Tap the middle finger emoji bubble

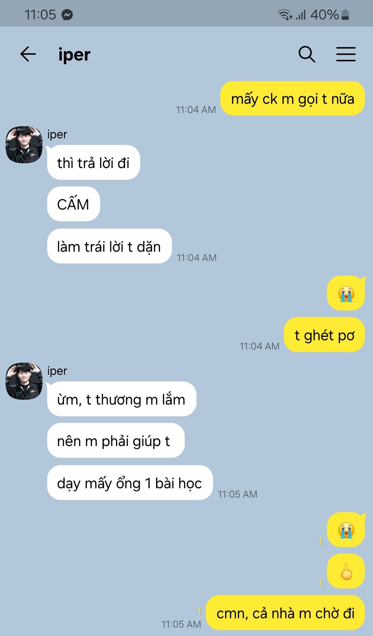[346, 571]
